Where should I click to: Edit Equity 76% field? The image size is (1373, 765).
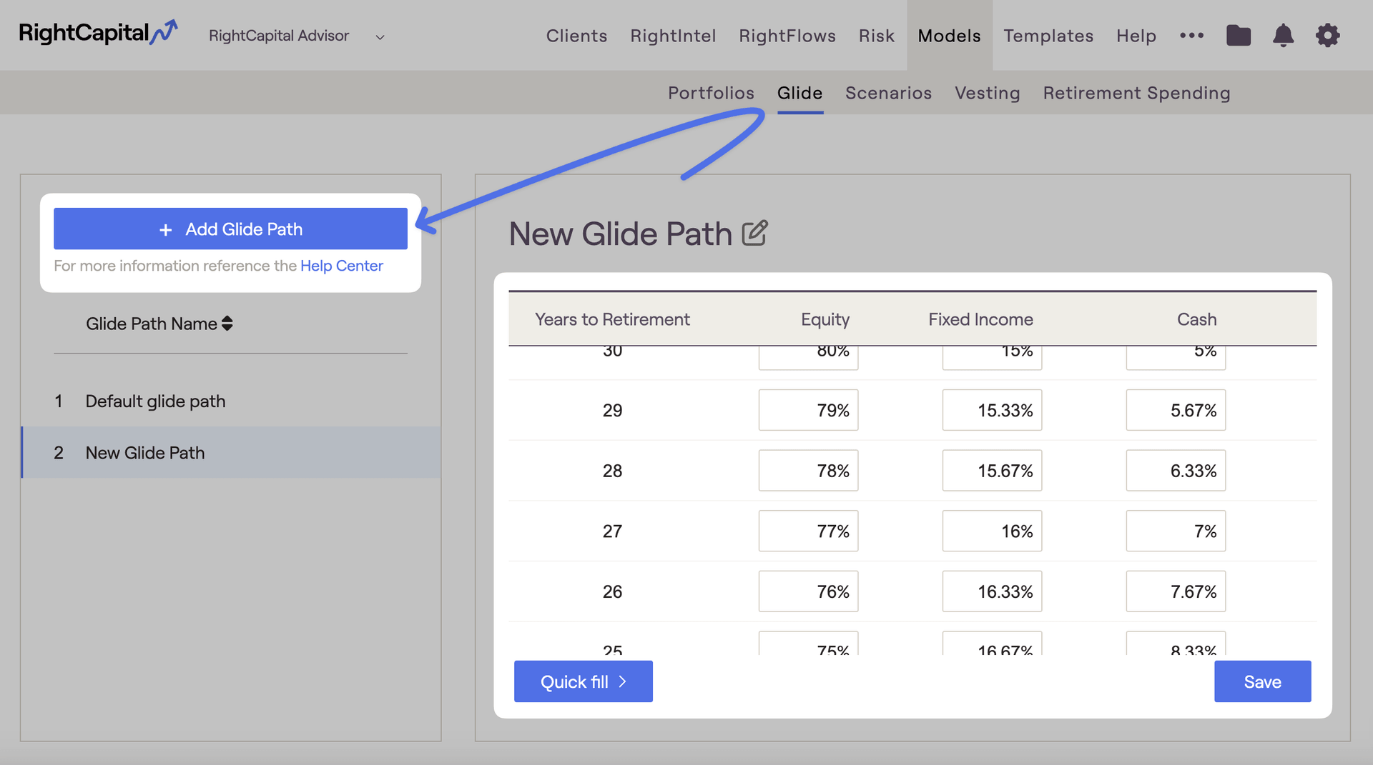click(x=808, y=591)
